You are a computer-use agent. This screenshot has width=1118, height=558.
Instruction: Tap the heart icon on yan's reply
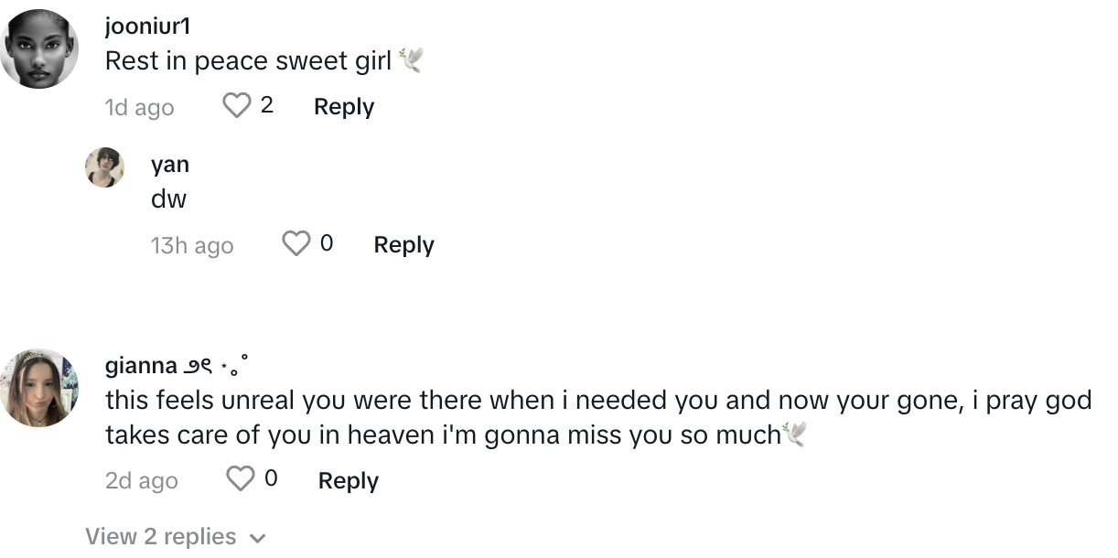tap(296, 244)
